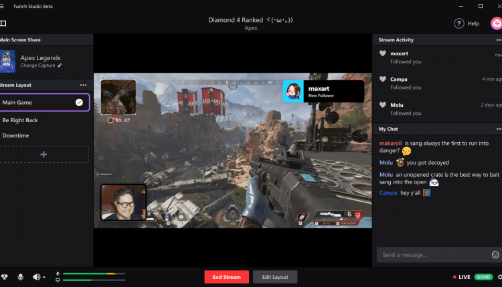502x287 pixels.
Task: Click makaroll username in chat
Action: (x=391, y=143)
